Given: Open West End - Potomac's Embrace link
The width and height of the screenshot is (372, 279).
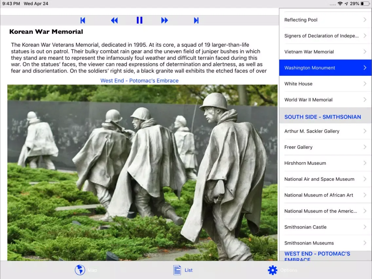Looking at the screenshot, I should point(139,81).
